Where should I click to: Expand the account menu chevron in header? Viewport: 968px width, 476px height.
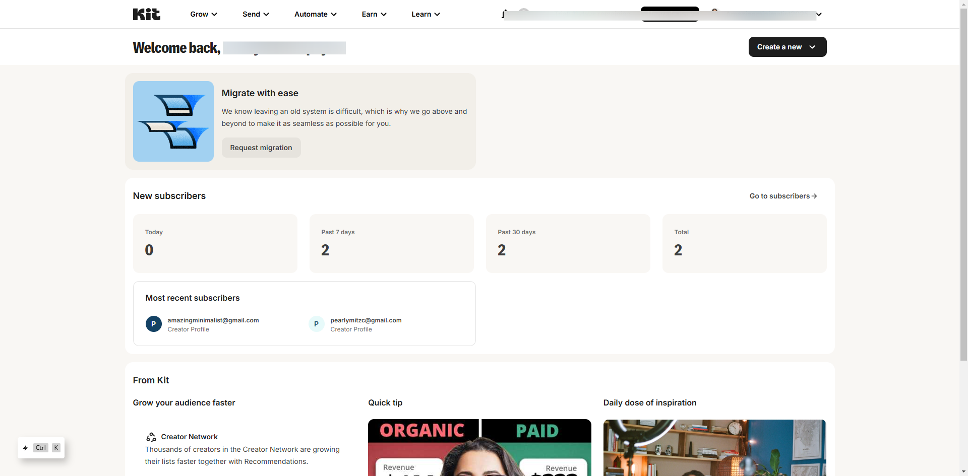(x=819, y=14)
